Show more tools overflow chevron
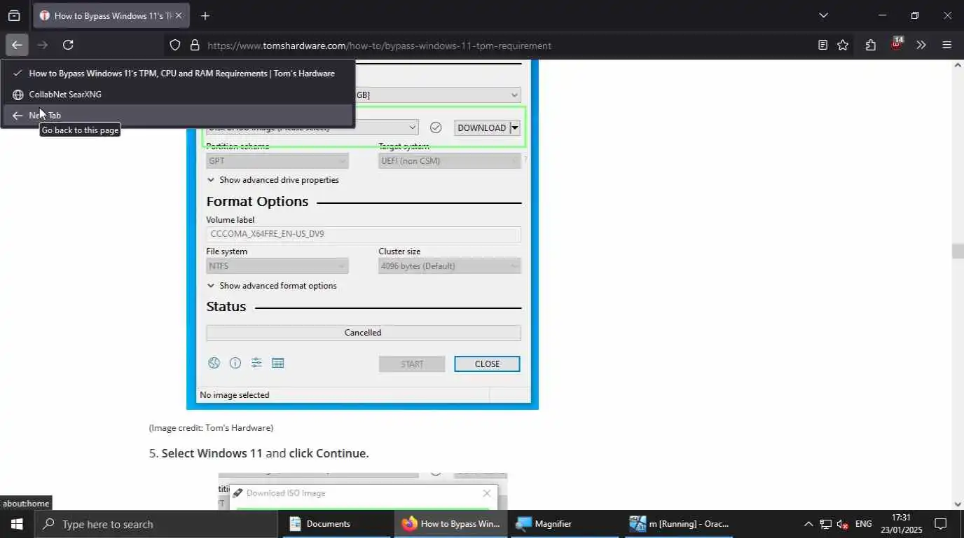The image size is (964, 538). [921, 45]
